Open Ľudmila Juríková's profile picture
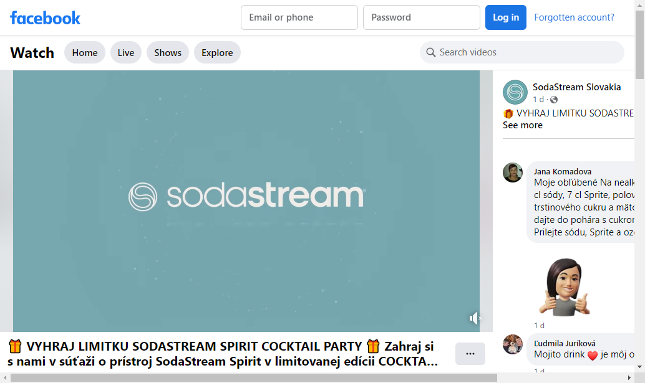Viewport: 645px width, 383px height. click(513, 344)
